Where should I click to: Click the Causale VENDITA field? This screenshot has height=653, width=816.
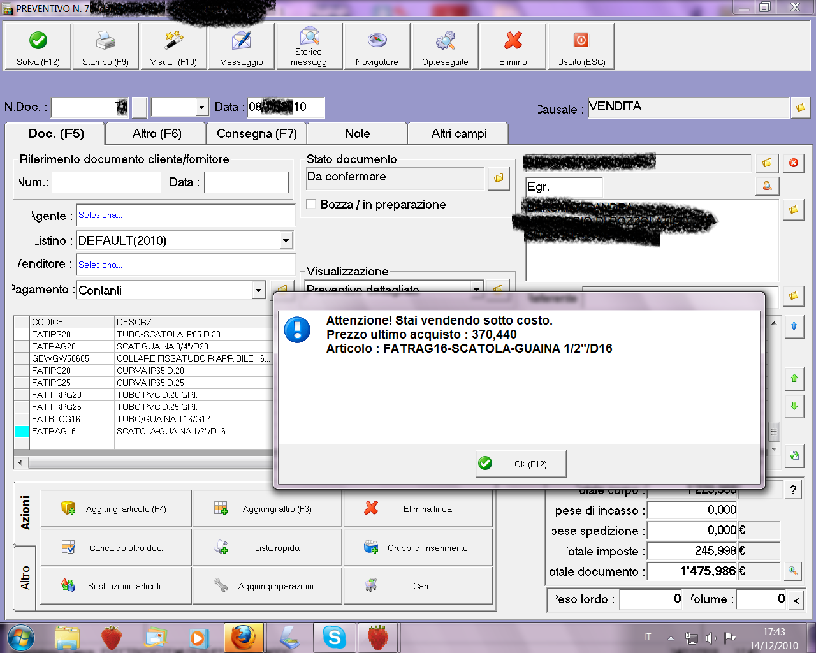coord(688,107)
